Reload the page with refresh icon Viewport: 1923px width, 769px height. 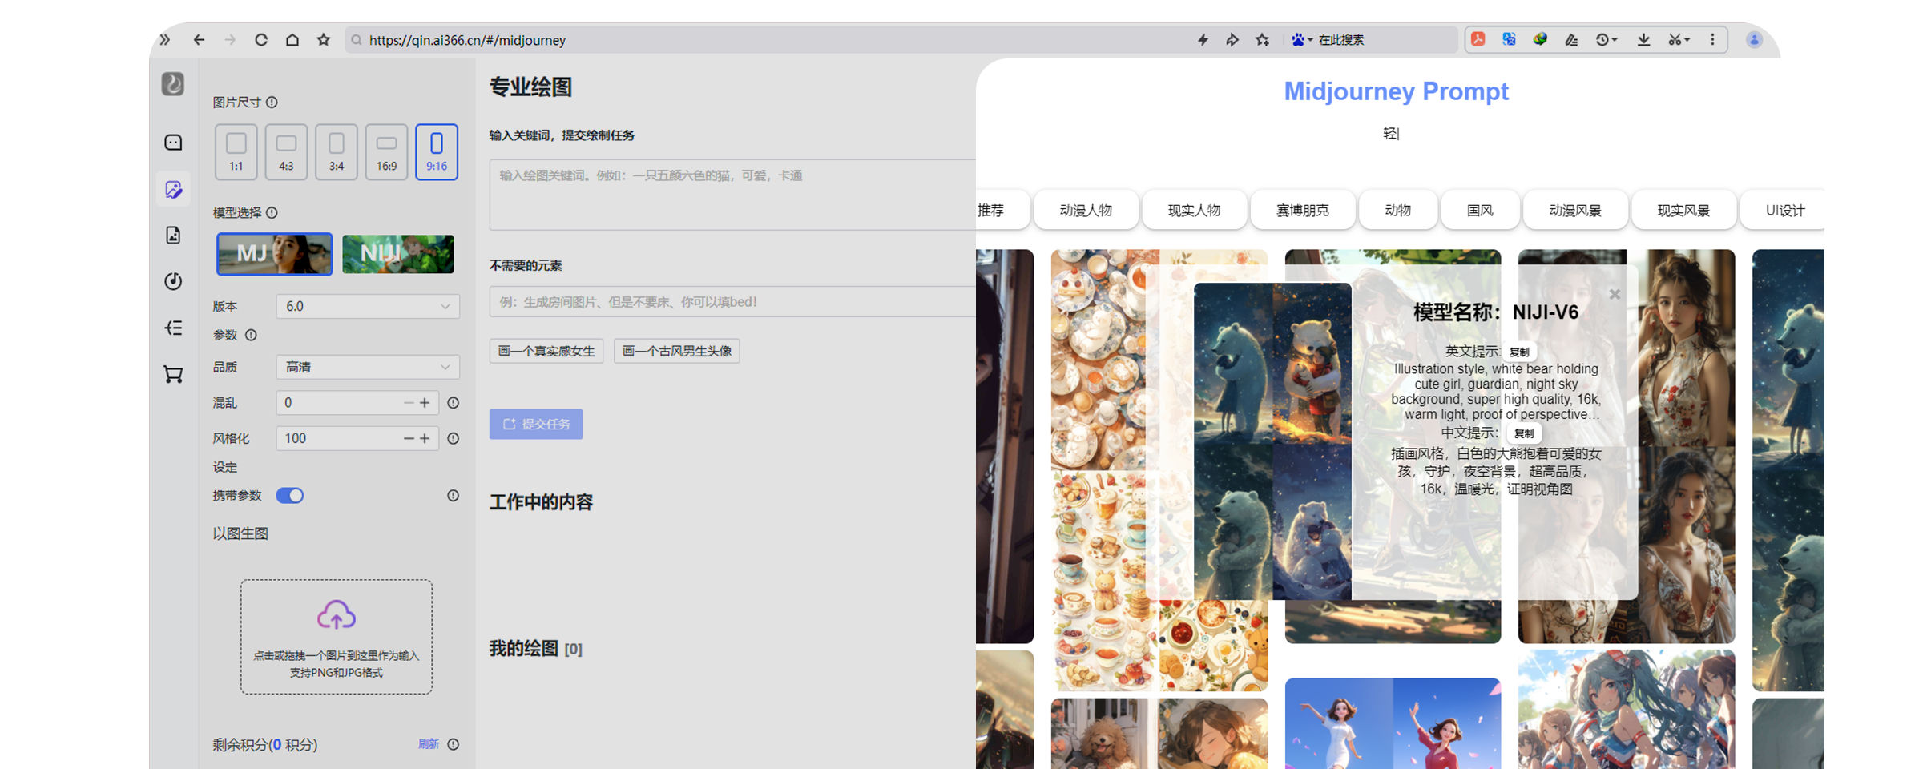[261, 40]
